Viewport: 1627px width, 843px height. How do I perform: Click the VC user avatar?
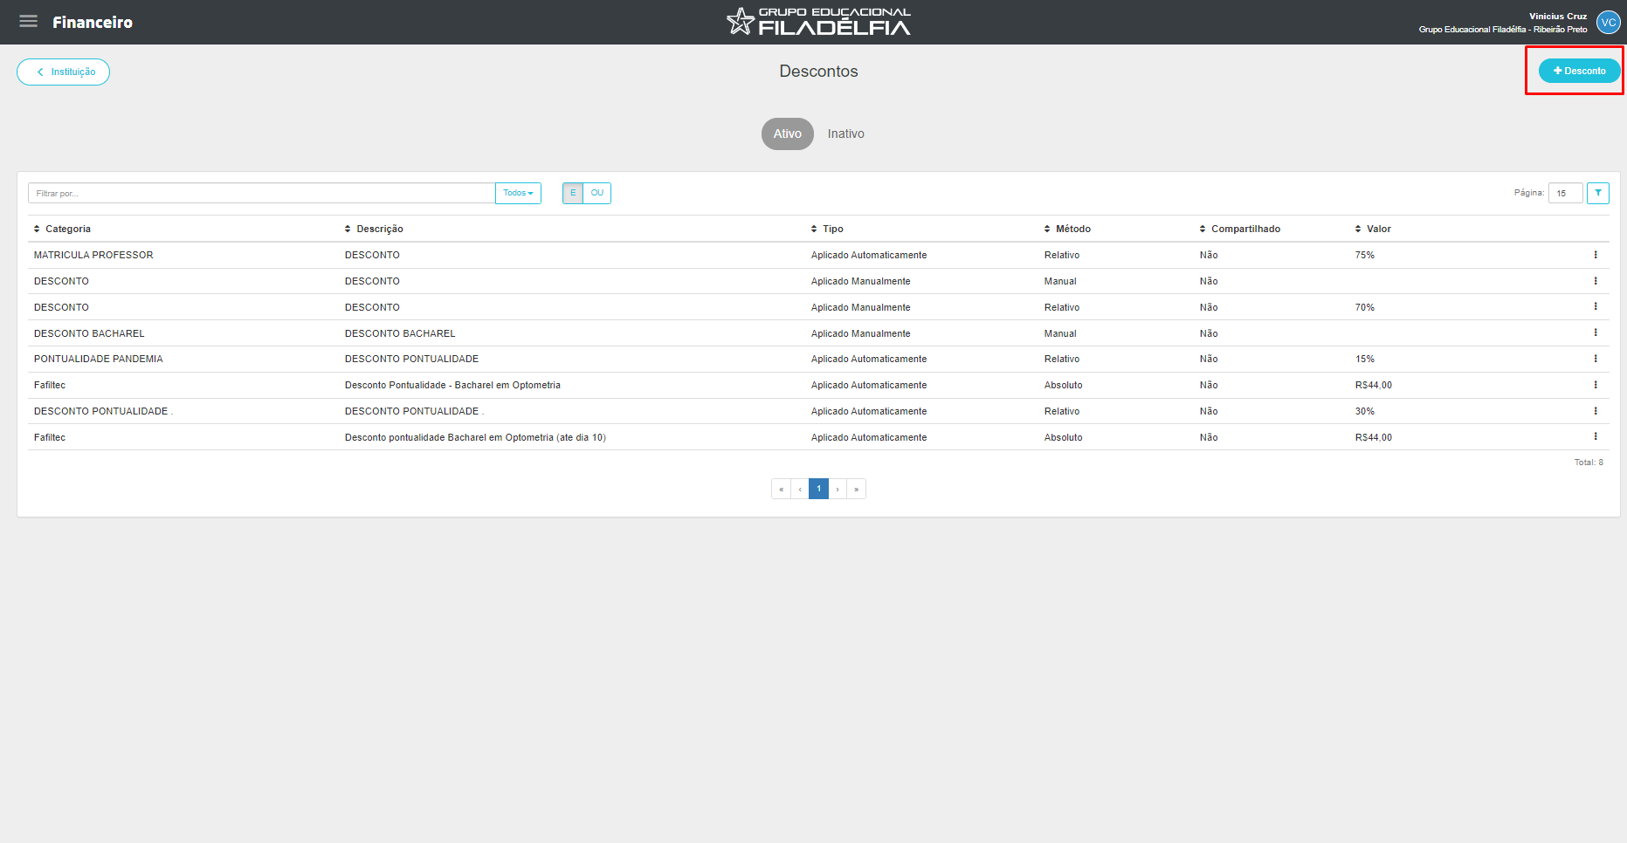1608,23
